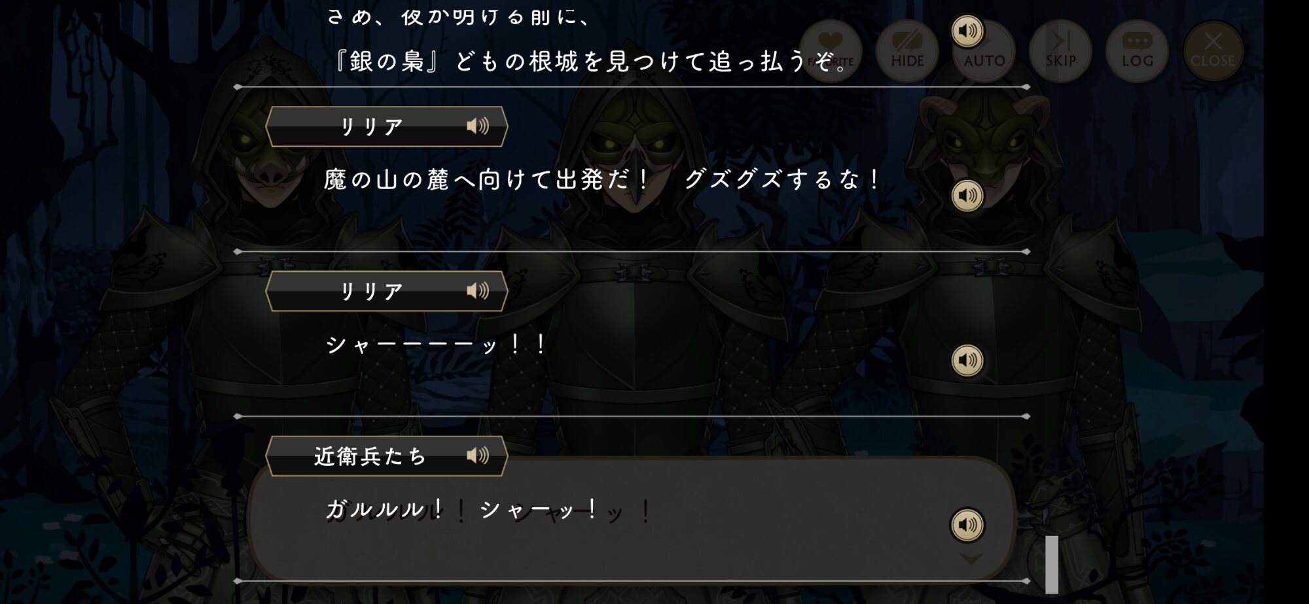Close the log with CLOSE button
This screenshot has height=604, width=1309.
point(1213,51)
